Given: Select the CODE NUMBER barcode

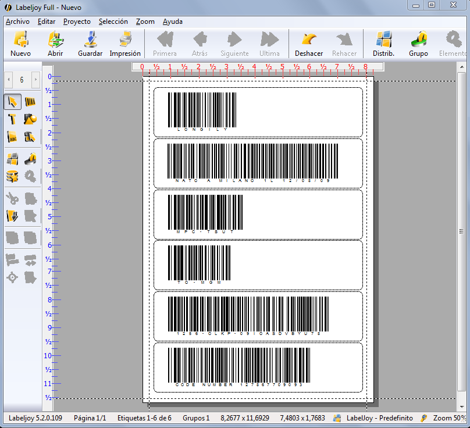Looking at the screenshot, I should (239, 367).
